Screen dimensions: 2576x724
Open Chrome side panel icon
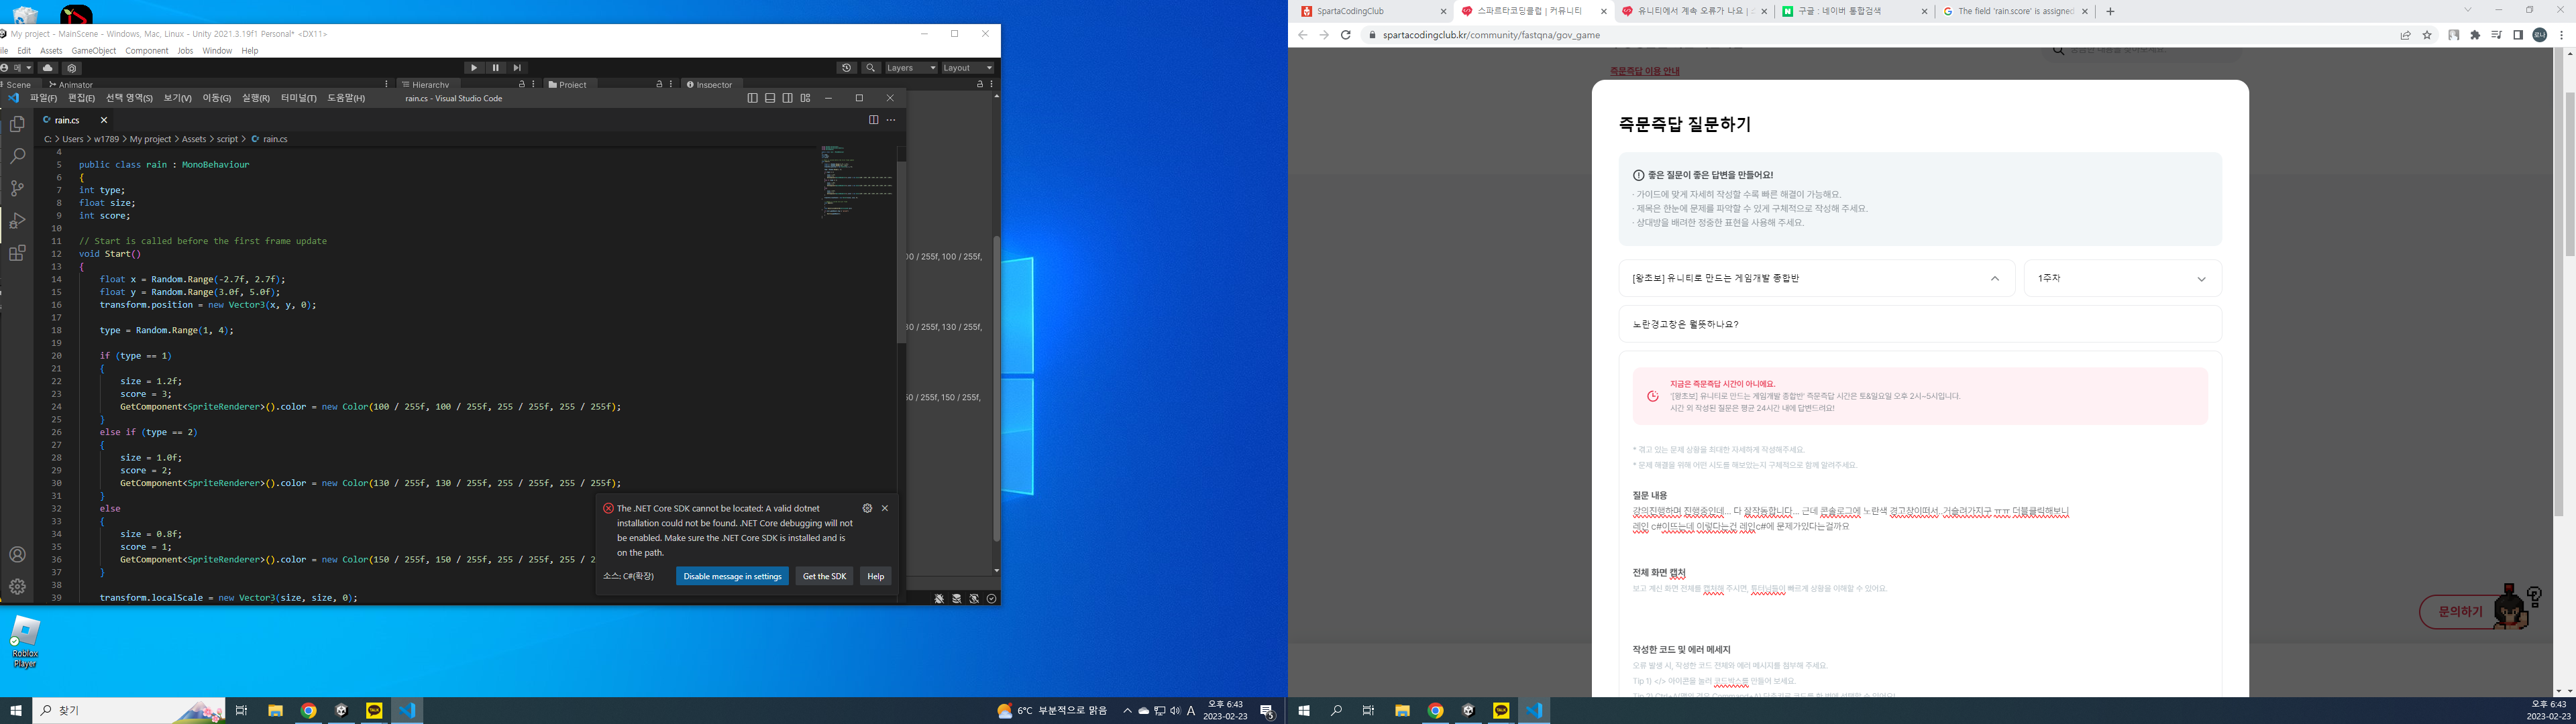(2518, 35)
